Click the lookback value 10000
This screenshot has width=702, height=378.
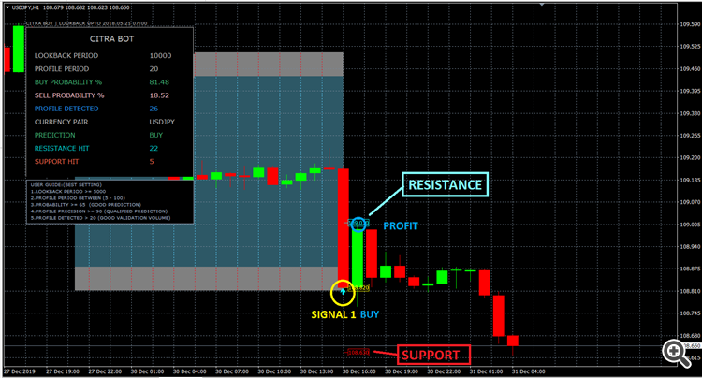coord(160,56)
